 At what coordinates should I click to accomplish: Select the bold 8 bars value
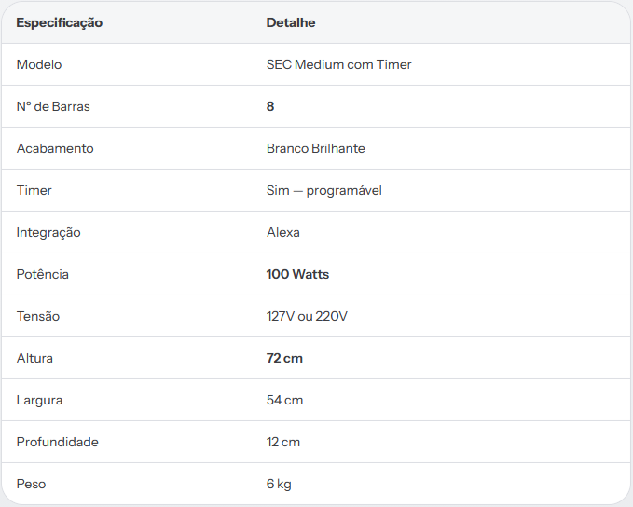point(270,106)
